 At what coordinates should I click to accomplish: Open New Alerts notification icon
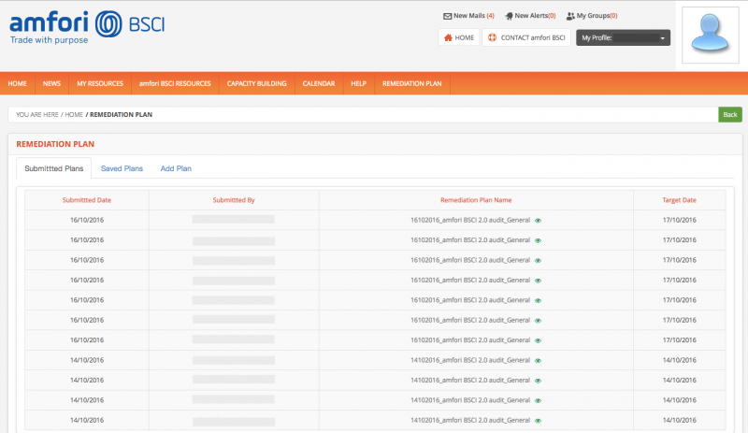[x=508, y=16]
